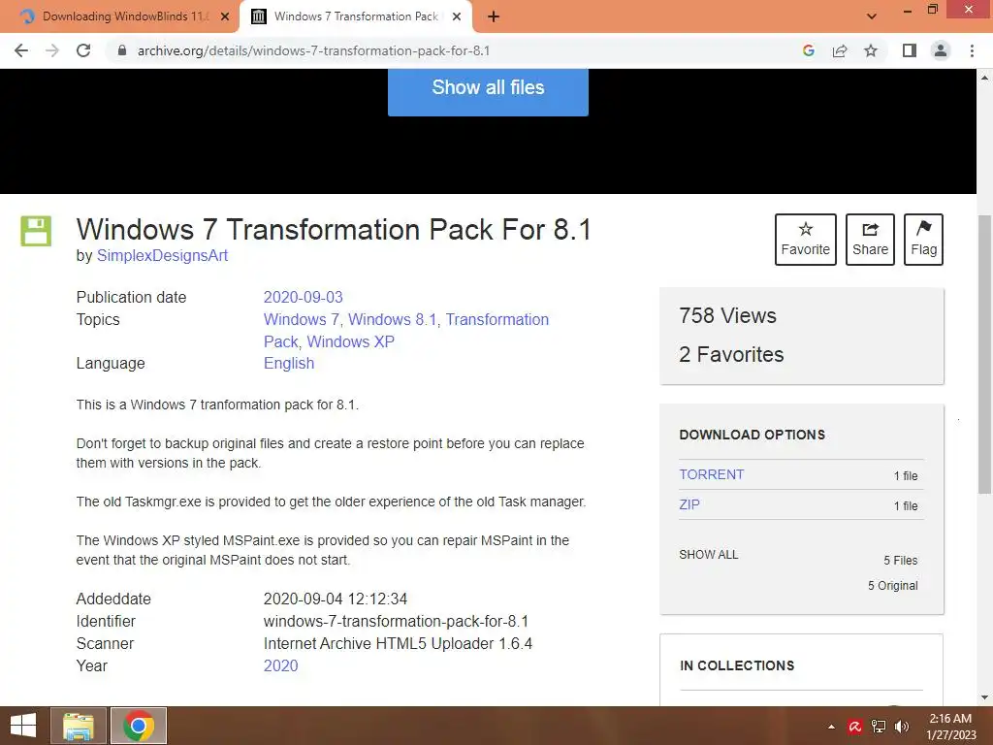Screen dimensions: 993x745
Task: Open the red antivirus tray icon
Action: 855,727
